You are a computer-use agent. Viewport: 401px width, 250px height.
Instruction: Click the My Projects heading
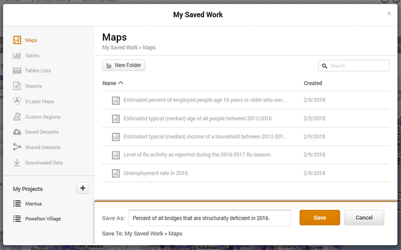pyautogui.click(x=28, y=189)
